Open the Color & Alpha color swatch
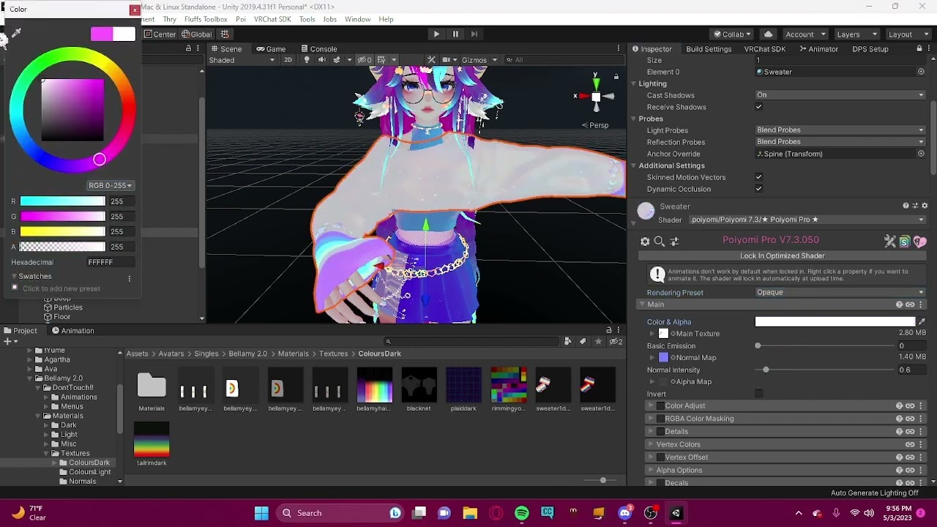Screen dimensions: 937x527 835,322
